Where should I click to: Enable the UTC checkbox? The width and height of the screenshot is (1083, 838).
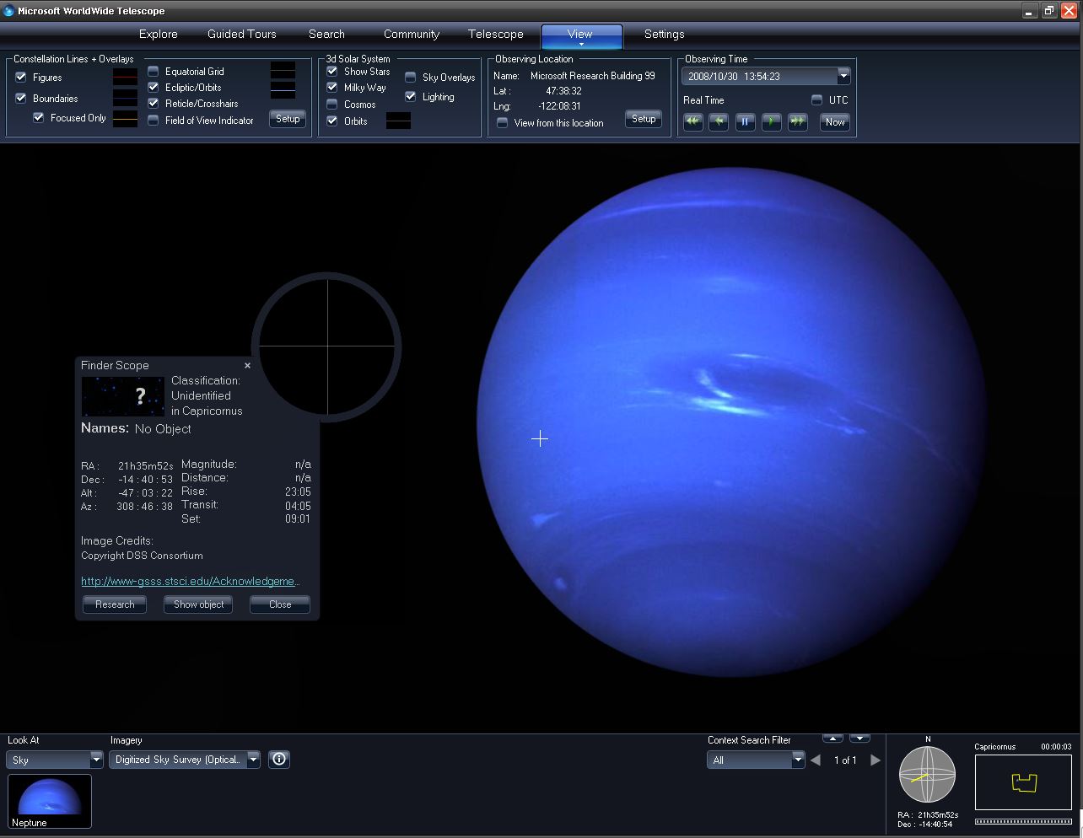[816, 99]
